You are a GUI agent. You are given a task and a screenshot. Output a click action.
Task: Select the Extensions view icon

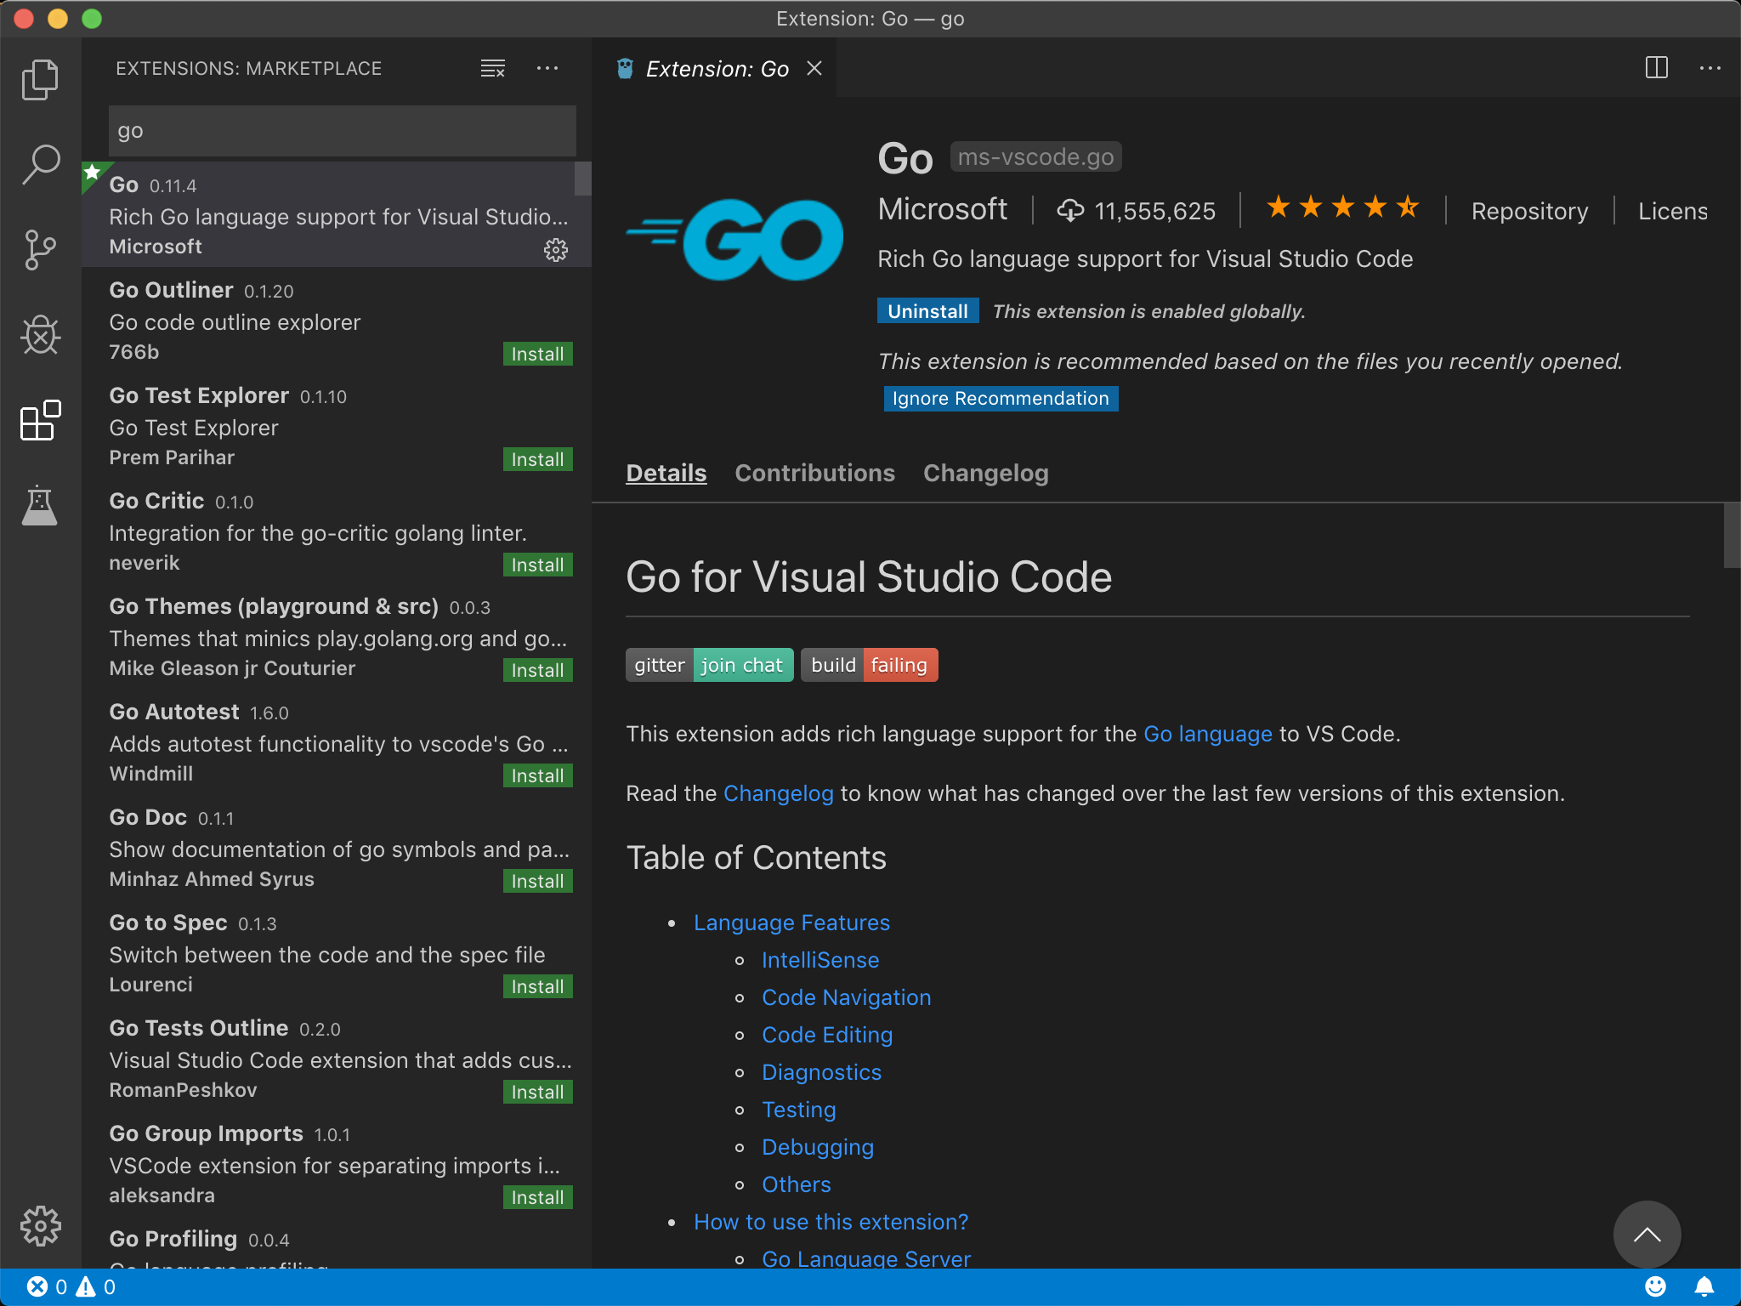coord(40,420)
